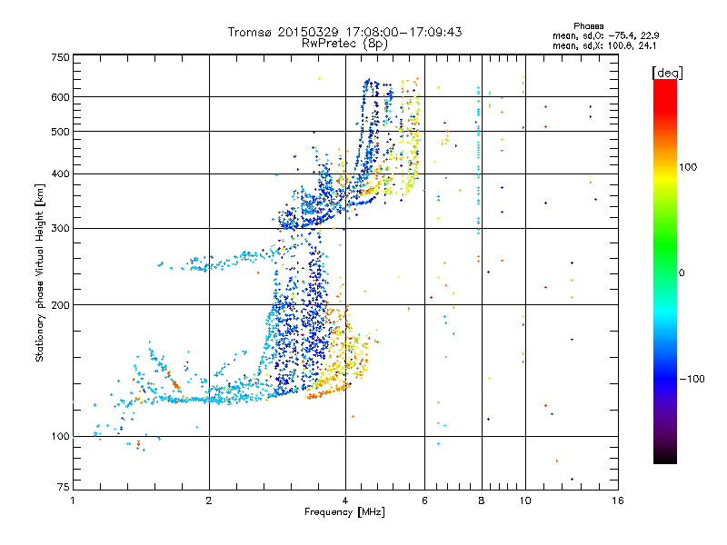Click the x-axis tick label '1'

(73, 500)
